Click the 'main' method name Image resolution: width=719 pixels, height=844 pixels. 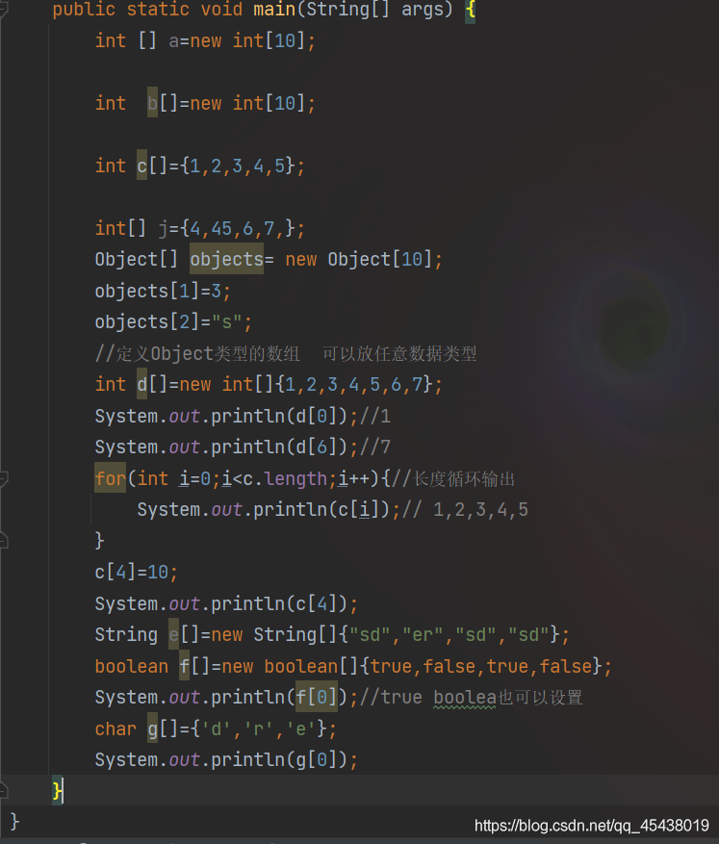[274, 10]
